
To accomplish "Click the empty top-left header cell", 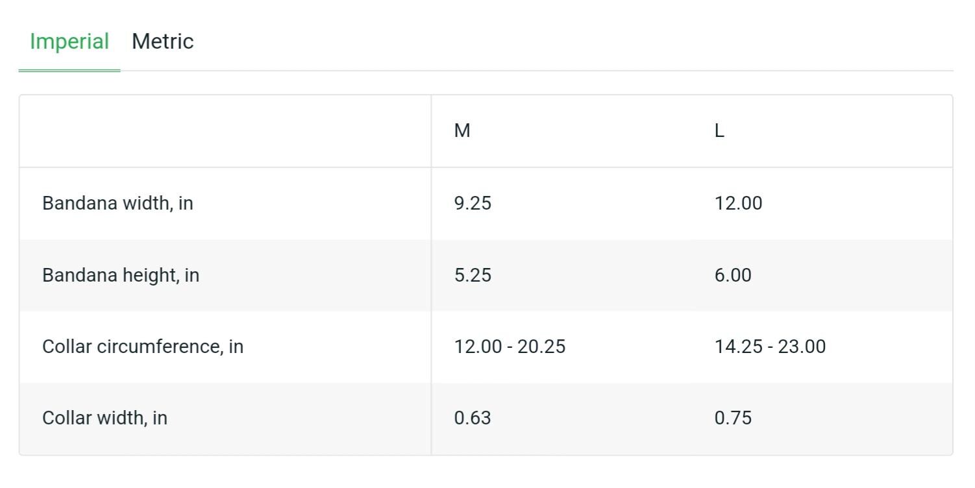I will tap(225, 131).
